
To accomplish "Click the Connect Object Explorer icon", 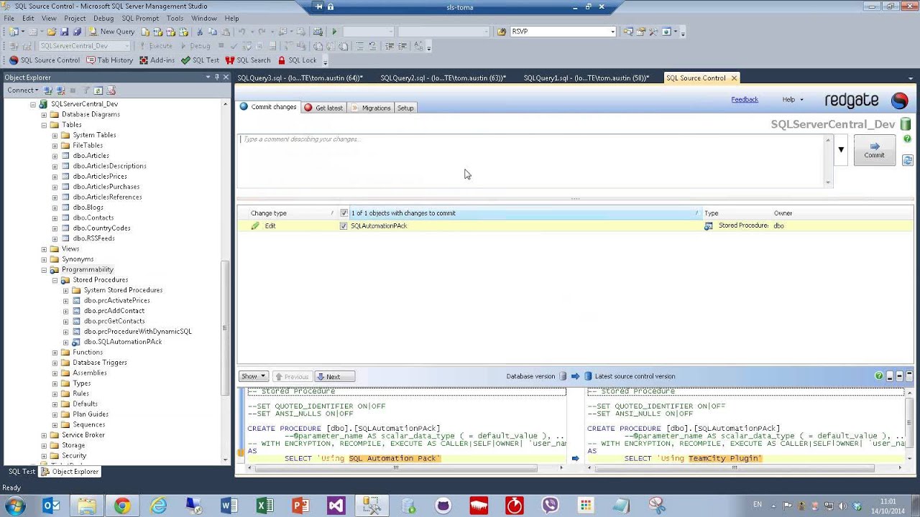I will (x=48, y=90).
